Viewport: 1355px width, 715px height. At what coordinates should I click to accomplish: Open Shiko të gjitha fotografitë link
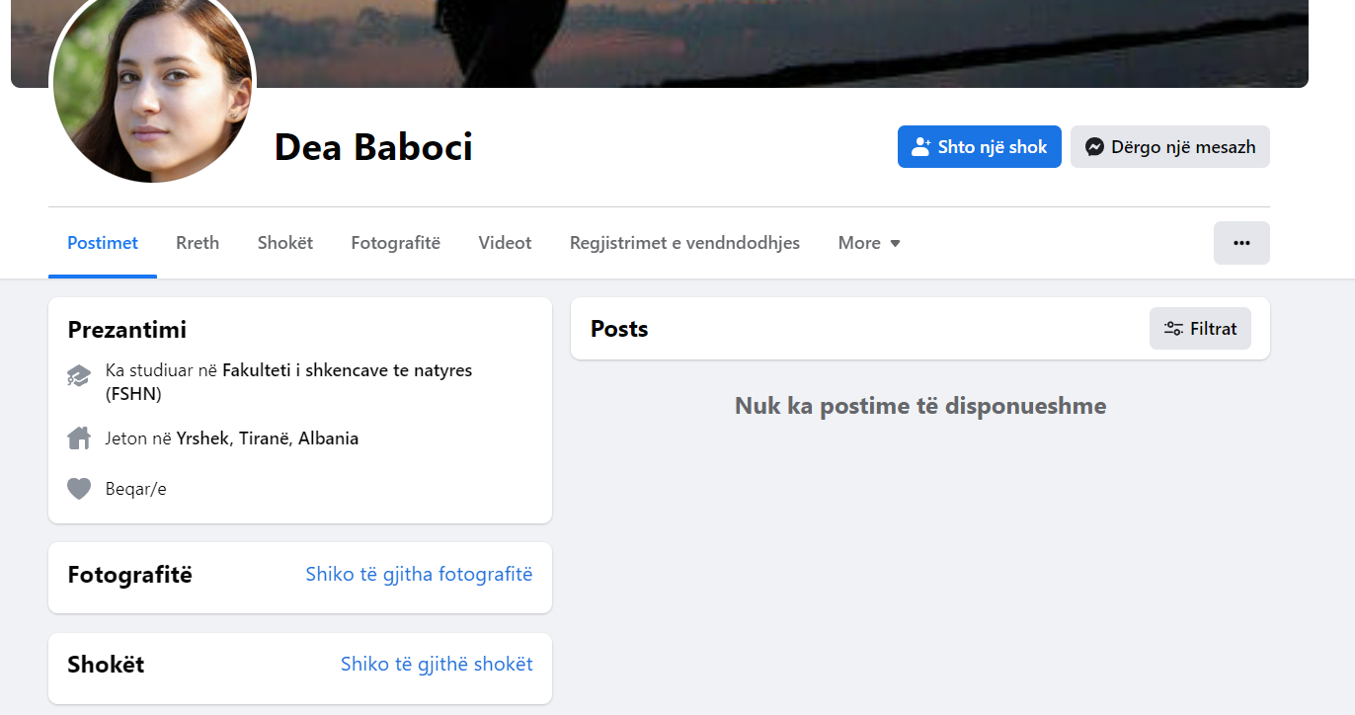[419, 574]
